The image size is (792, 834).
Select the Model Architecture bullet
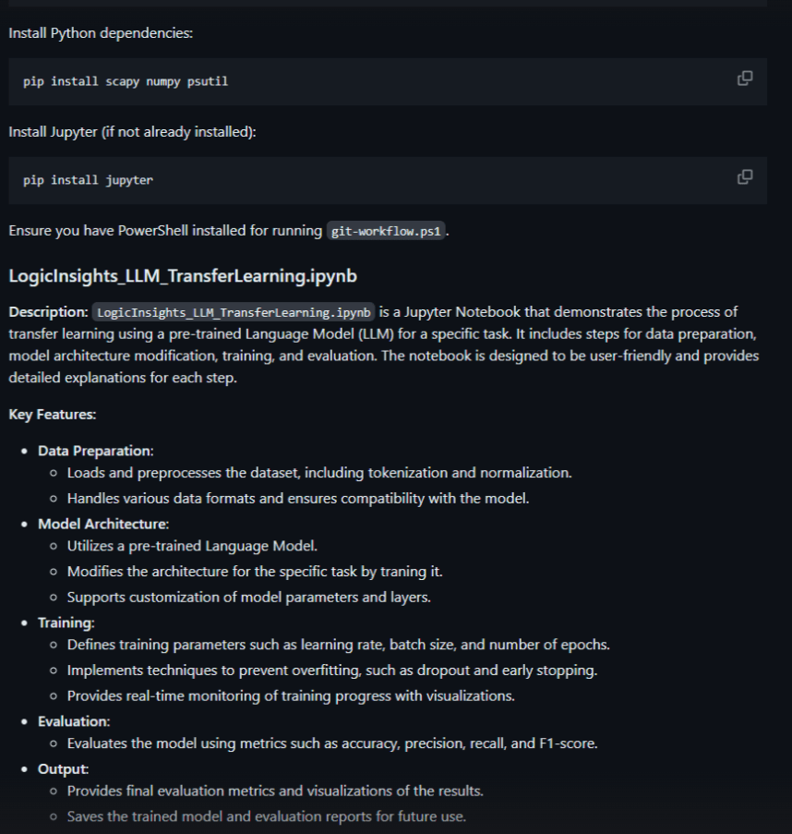point(103,524)
